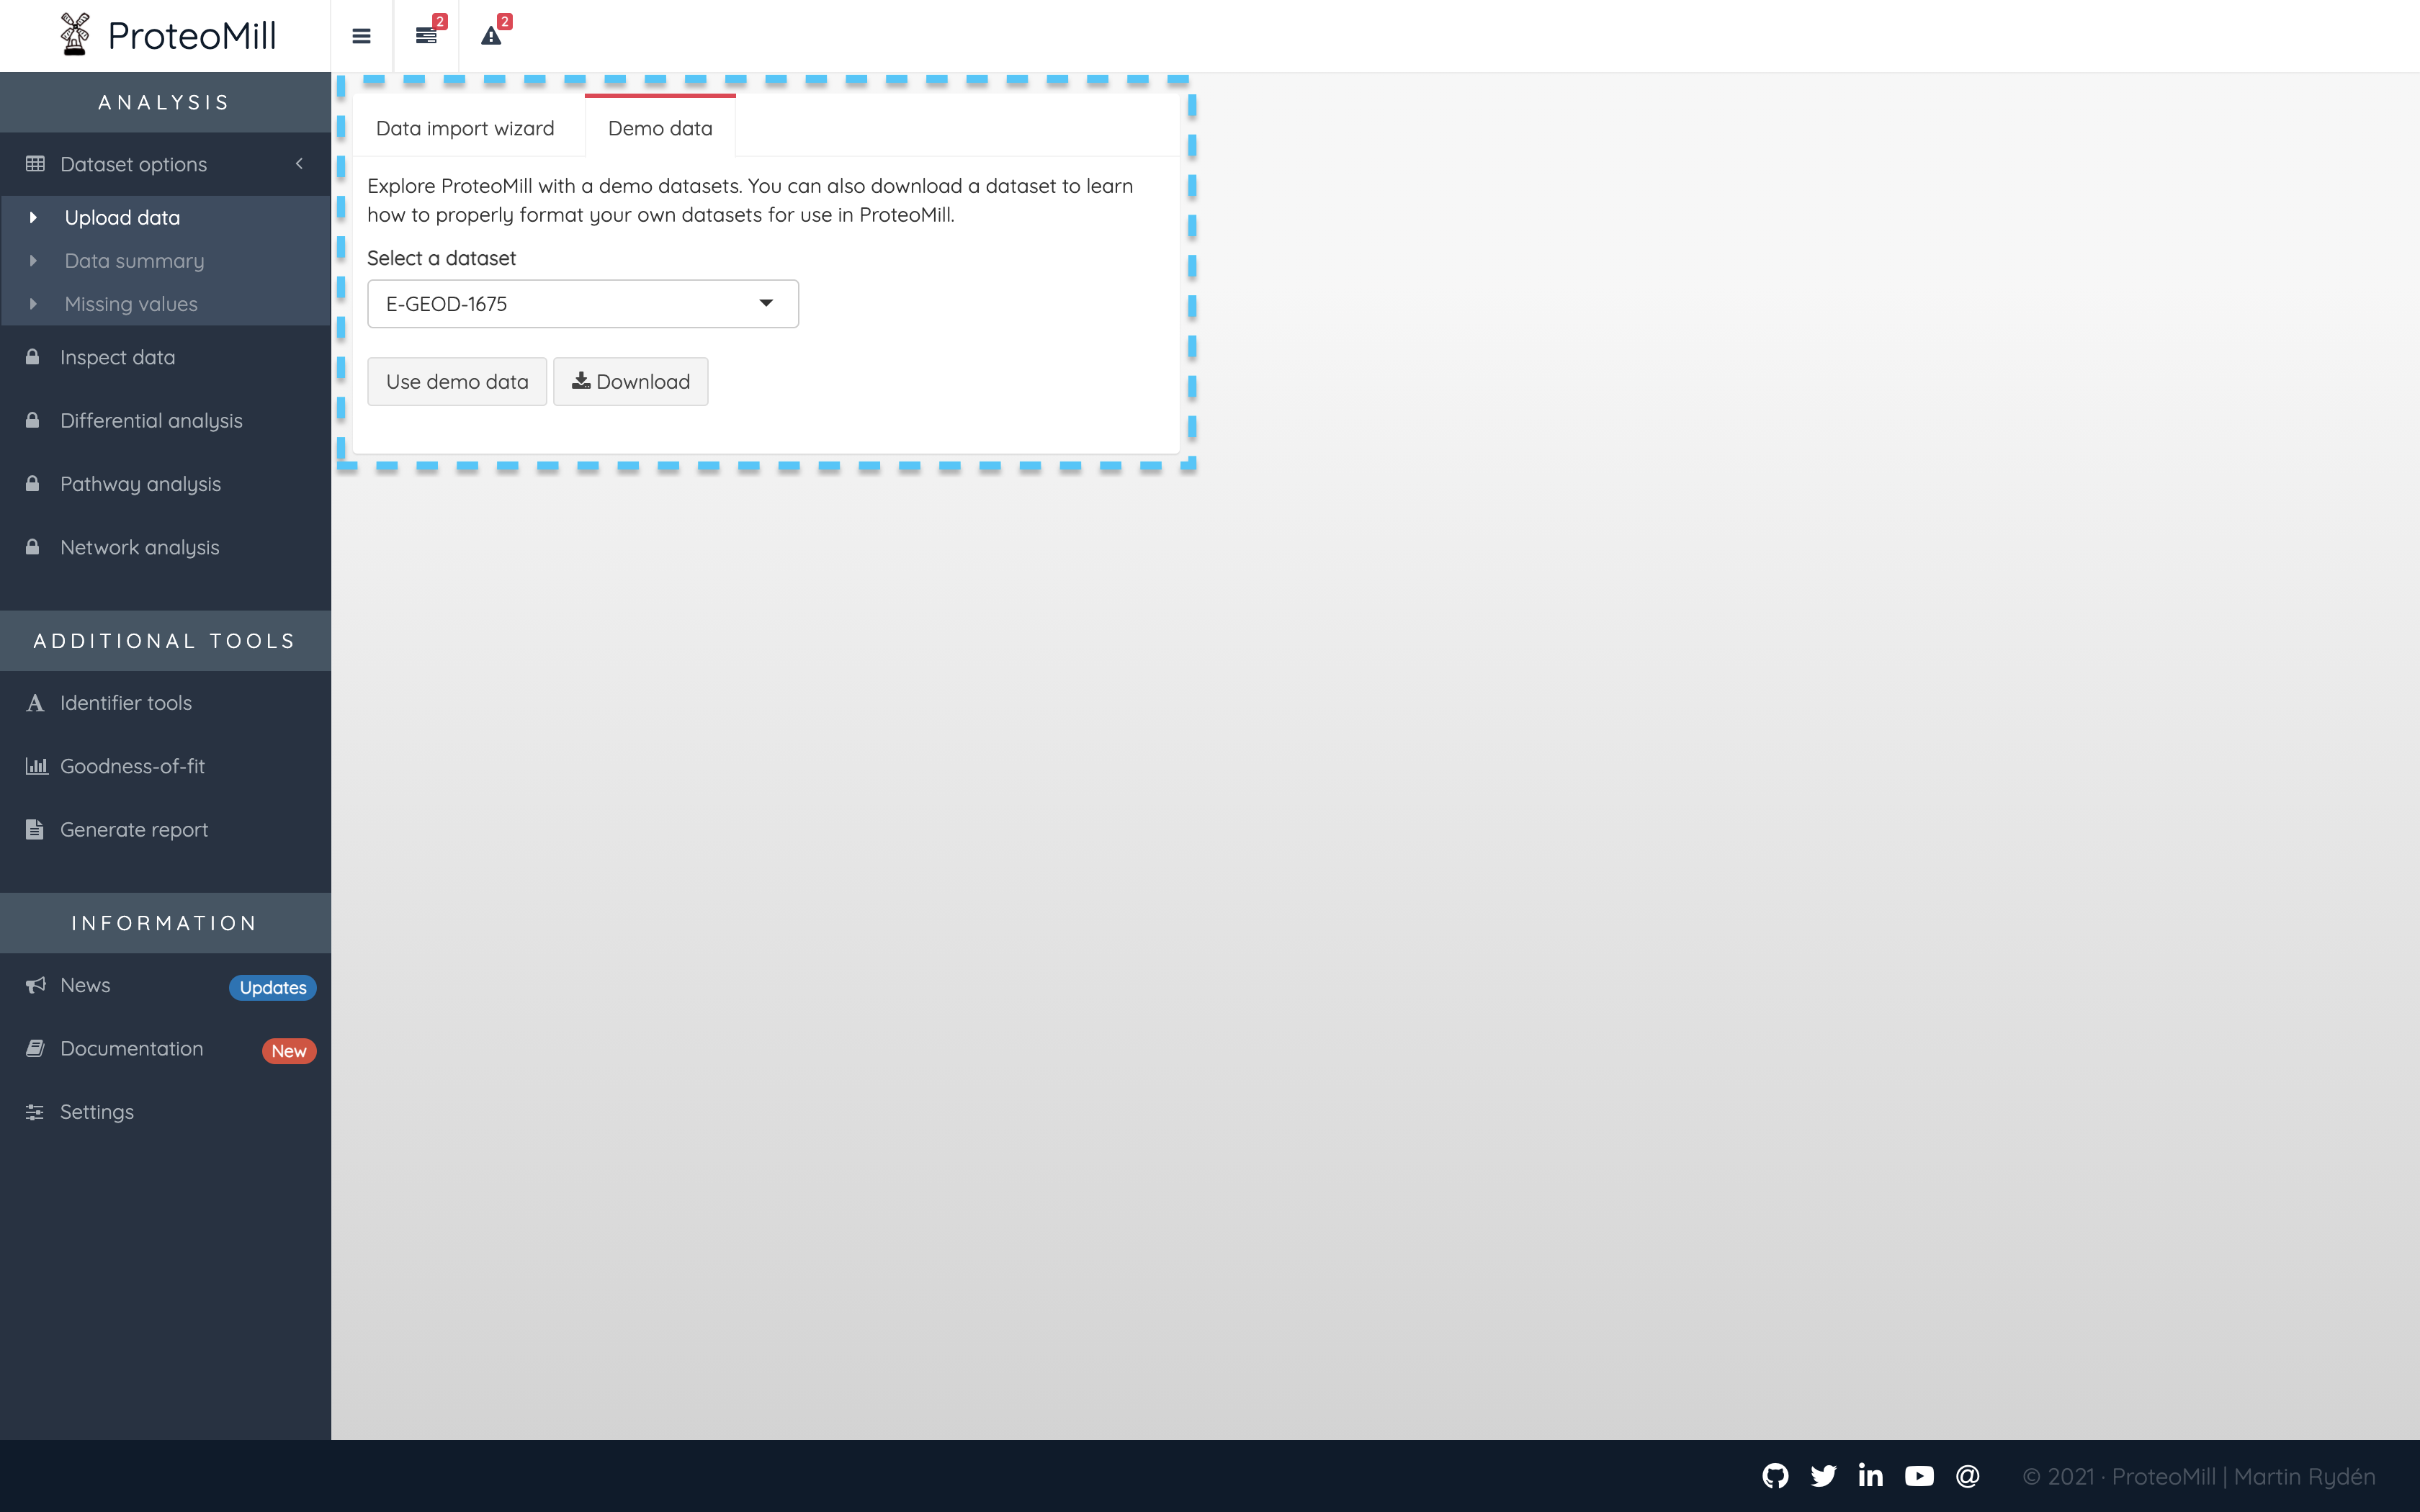
Task: Select Missing values submenu item
Action: (131, 304)
